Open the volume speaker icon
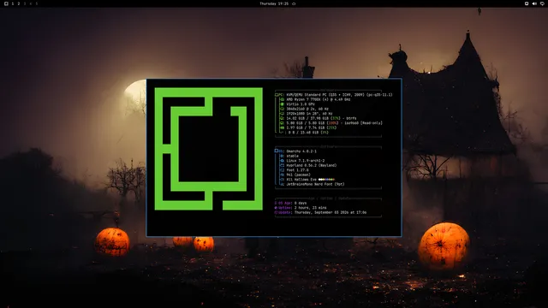The width and height of the screenshot is (548, 308). pos(534,3)
